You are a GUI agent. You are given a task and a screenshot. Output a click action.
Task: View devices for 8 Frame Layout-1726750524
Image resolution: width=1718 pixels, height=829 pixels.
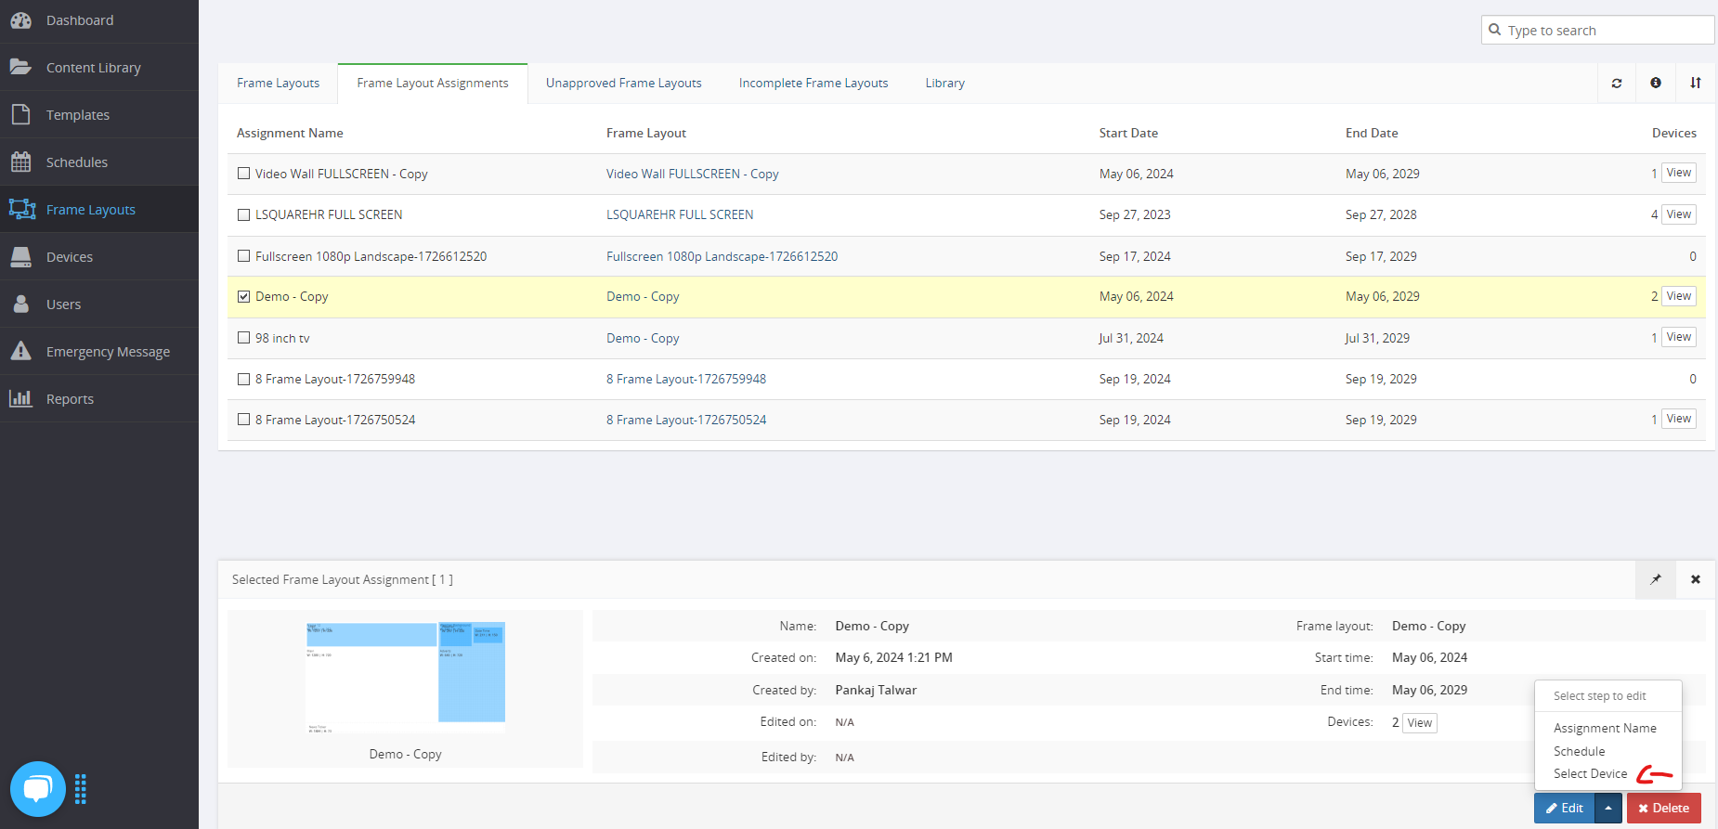click(1678, 419)
